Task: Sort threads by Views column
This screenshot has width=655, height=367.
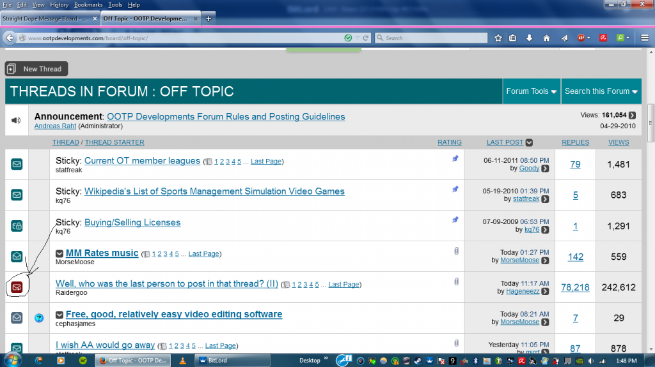Action: (x=619, y=142)
